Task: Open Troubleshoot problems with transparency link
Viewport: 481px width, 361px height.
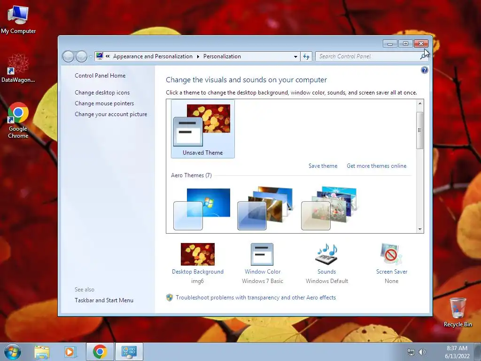Action: (256, 298)
